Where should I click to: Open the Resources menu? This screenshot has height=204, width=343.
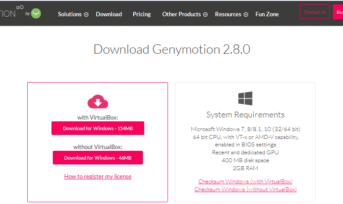pos(228,14)
